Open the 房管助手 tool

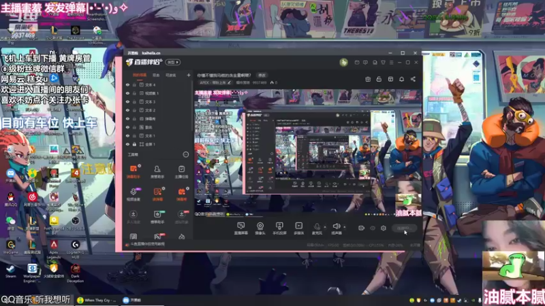point(157,172)
